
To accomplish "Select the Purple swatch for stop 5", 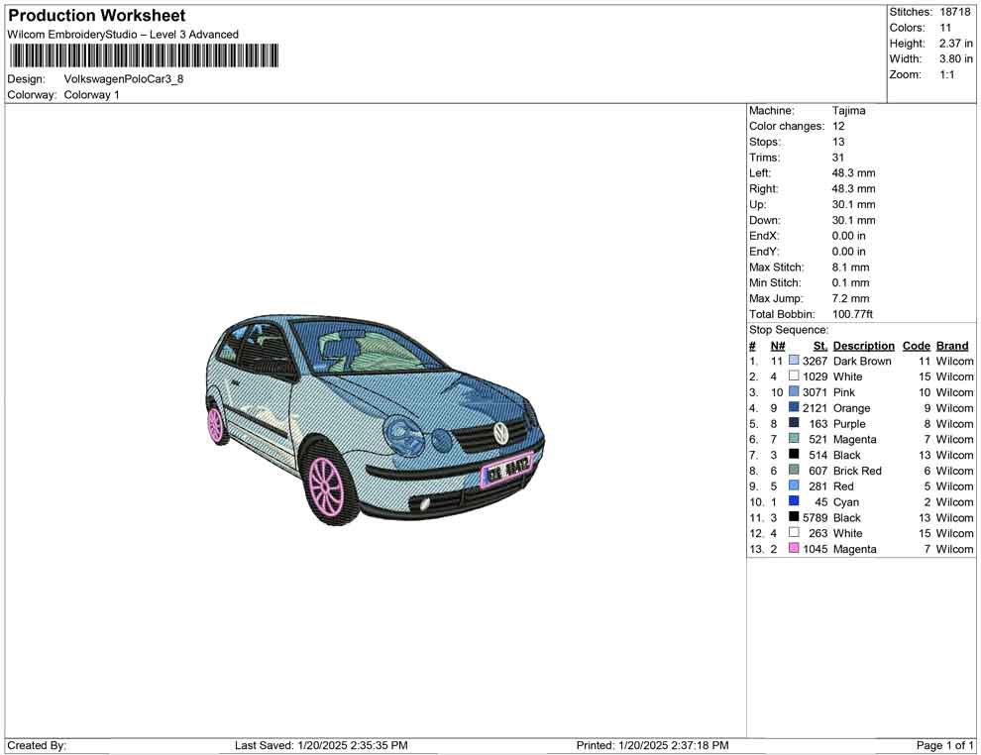I will pos(793,423).
